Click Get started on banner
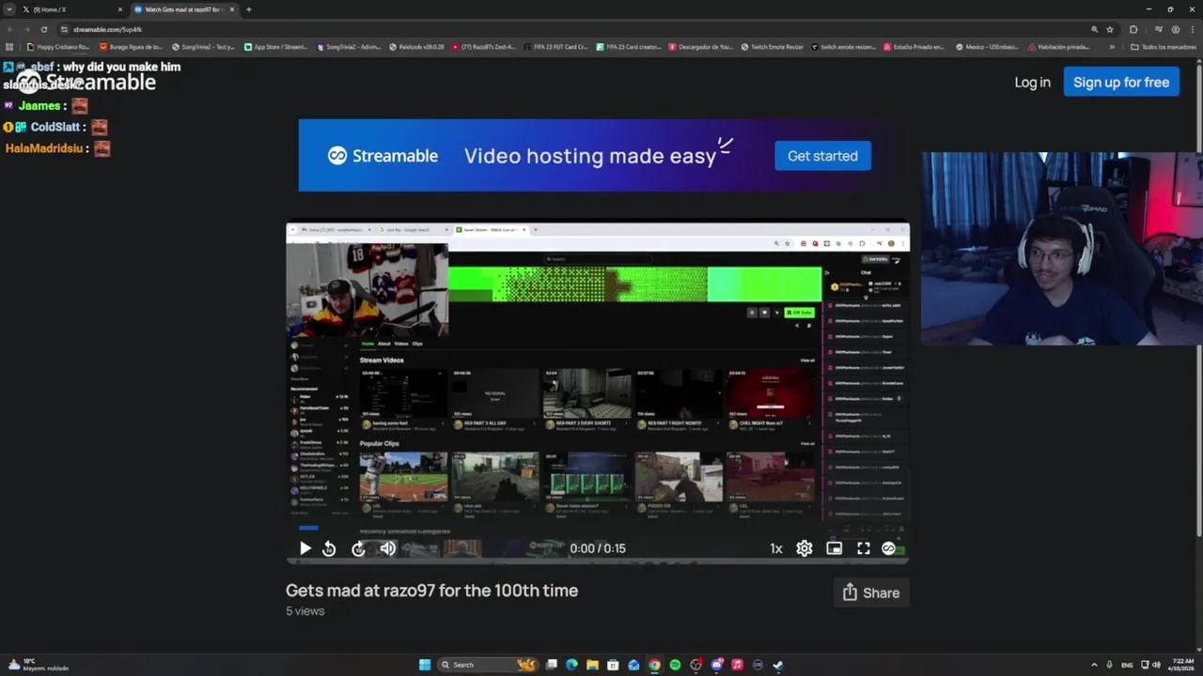 click(822, 156)
